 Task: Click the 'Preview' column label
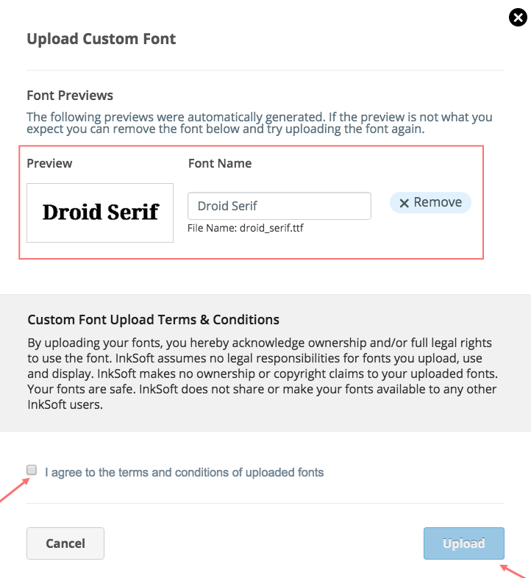pyautogui.click(x=49, y=163)
